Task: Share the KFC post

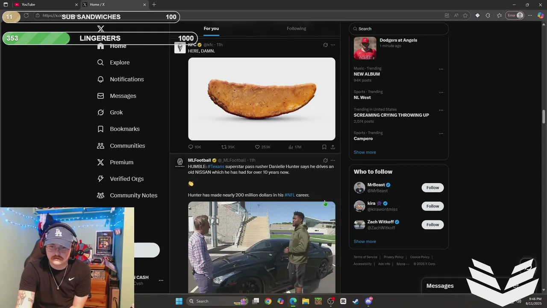Action: pyautogui.click(x=333, y=147)
